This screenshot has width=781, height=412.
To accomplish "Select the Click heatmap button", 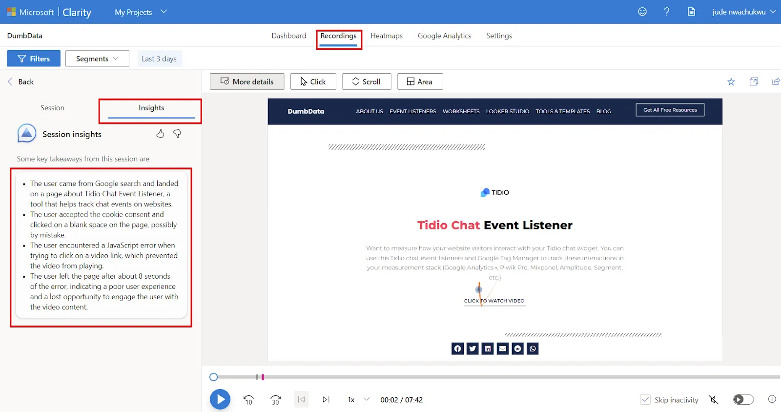I will click(x=313, y=82).
